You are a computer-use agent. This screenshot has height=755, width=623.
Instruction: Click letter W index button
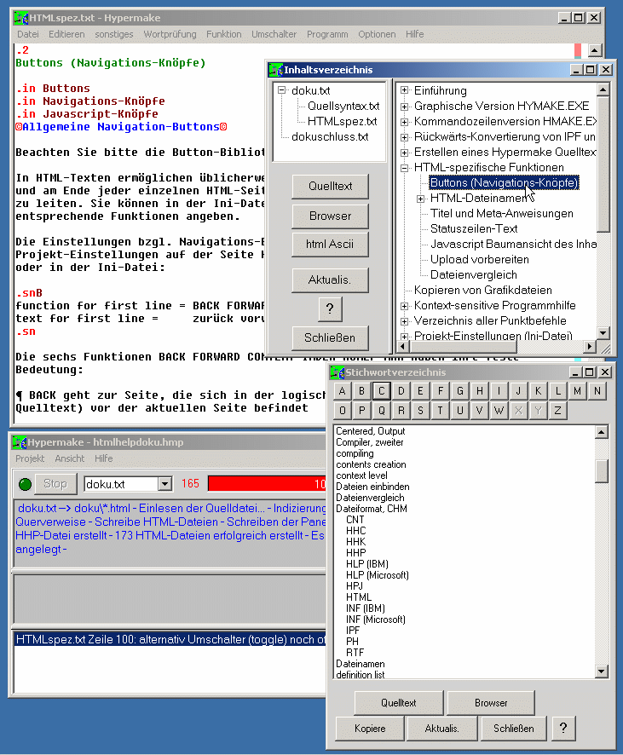coord(499,411)
